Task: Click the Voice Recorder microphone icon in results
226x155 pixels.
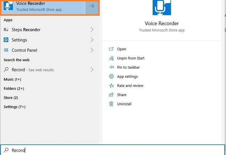Action: 8,6
